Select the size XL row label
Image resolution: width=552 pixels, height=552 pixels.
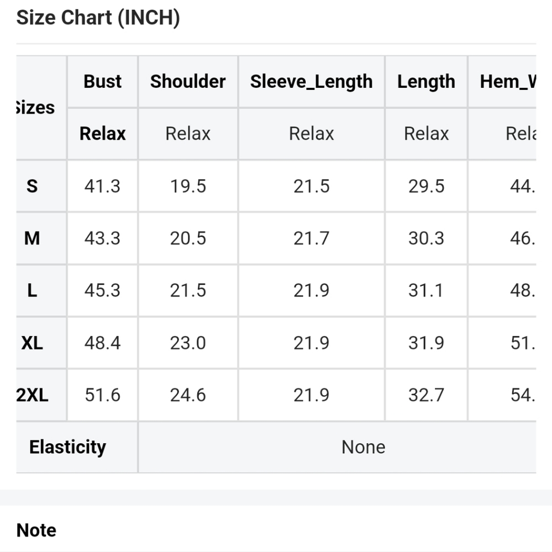32,343
